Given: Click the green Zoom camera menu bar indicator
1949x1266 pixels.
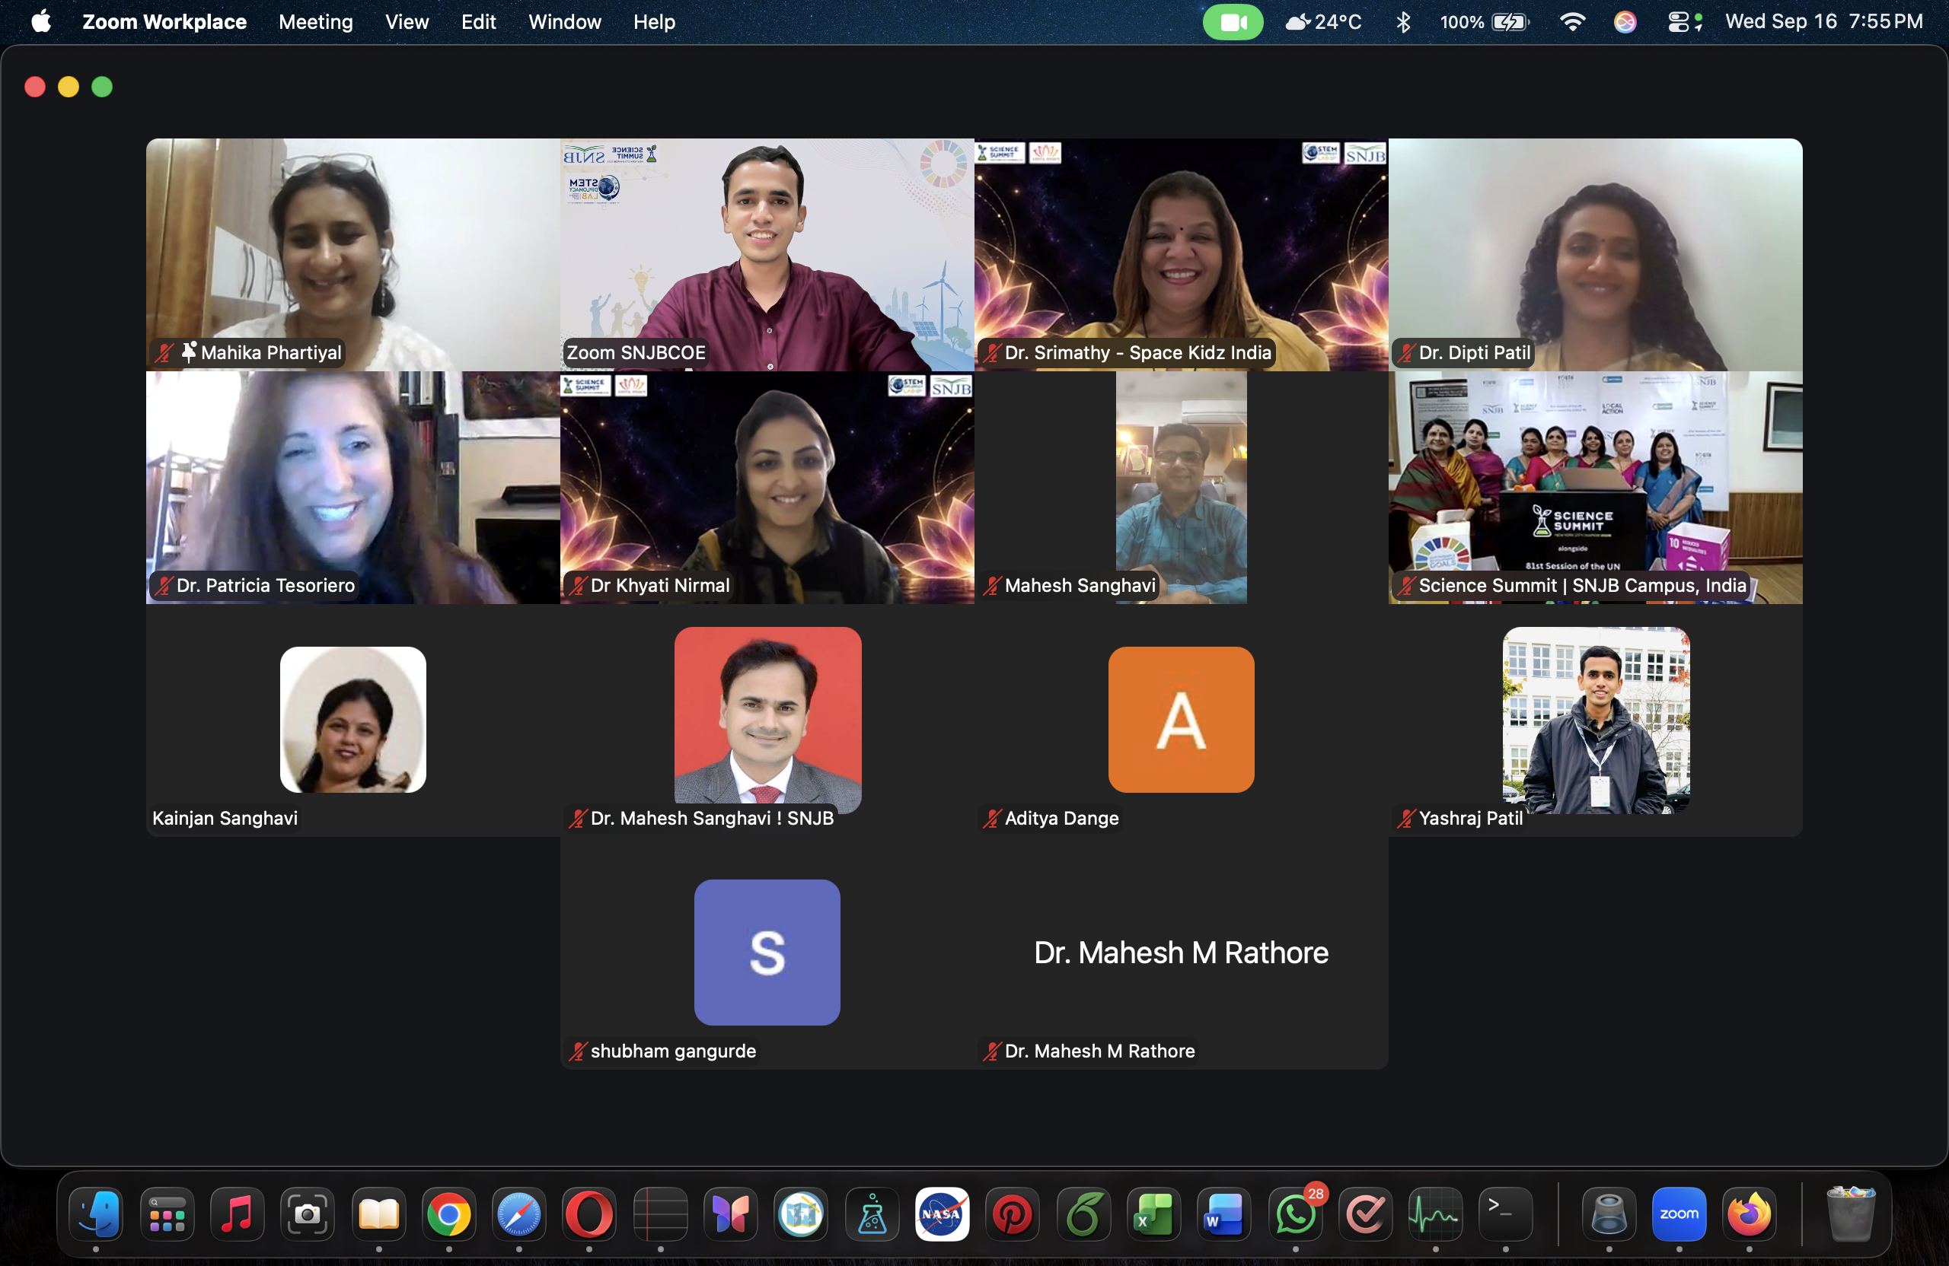Looking at the screenshot, I should (x=1233, y=22).
